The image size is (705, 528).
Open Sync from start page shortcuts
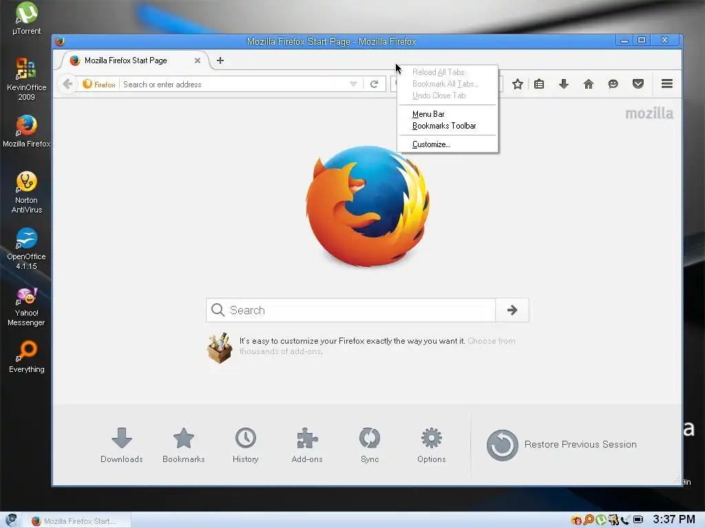point(370,445)
